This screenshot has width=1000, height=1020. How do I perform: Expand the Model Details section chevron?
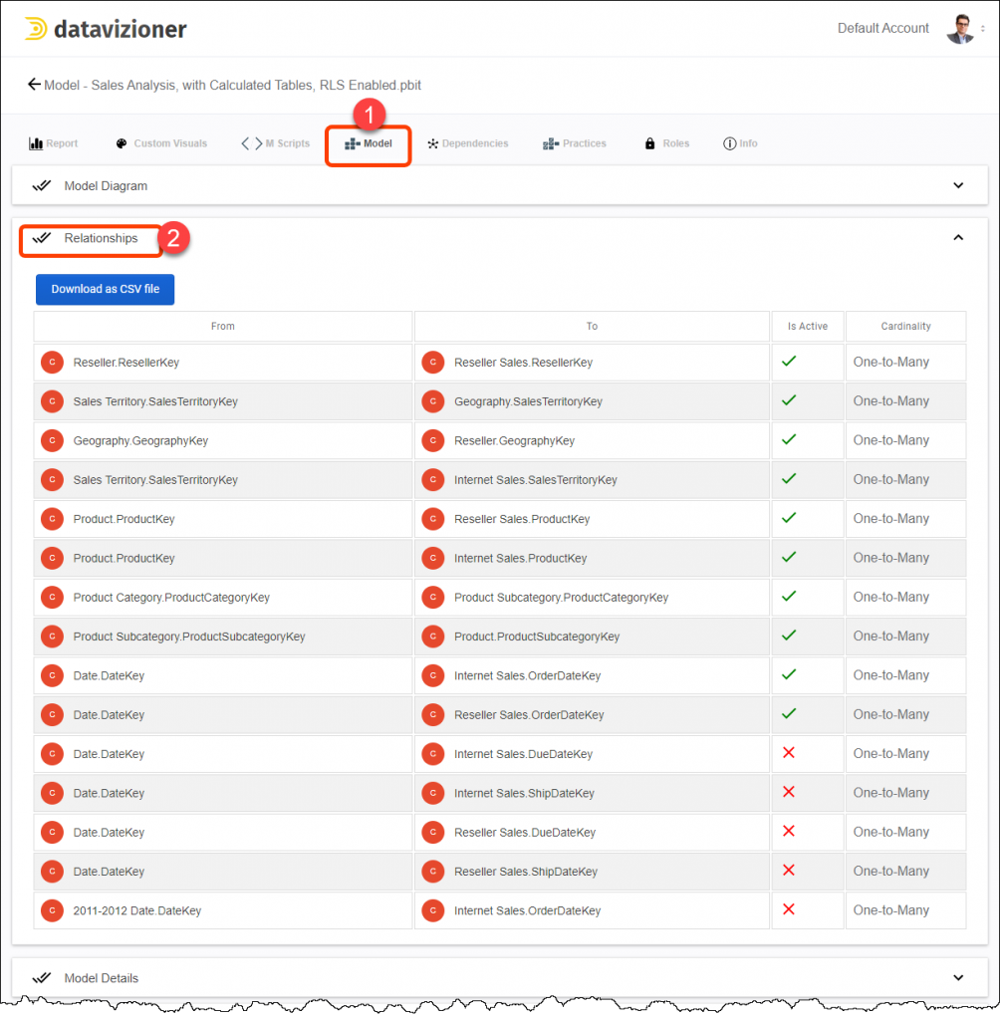(958, 978)
